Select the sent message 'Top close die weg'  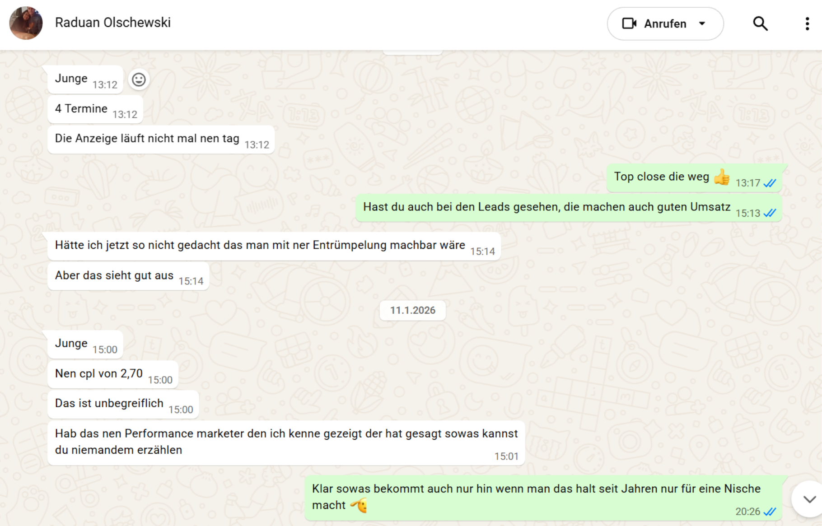(695, 178)
